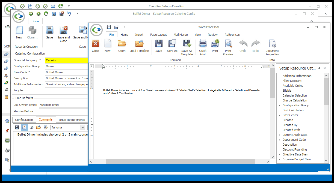Screen dimensions: 334x183
Task: Open the Tahoma font dropdown
Action: (83, 127)
